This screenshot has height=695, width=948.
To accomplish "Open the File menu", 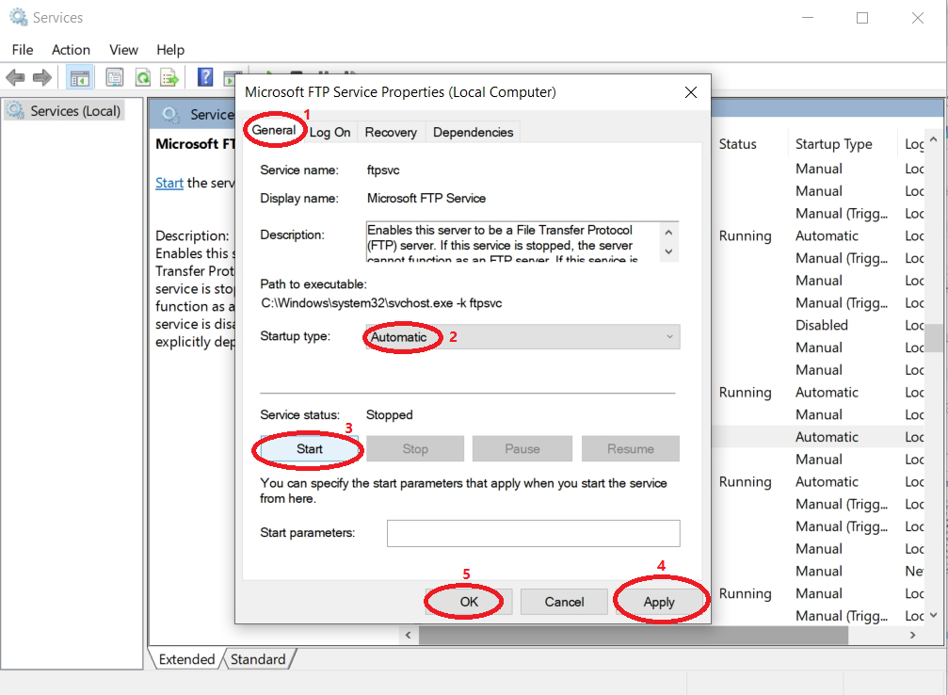I will pyautogui.click(x=23, y=50).
